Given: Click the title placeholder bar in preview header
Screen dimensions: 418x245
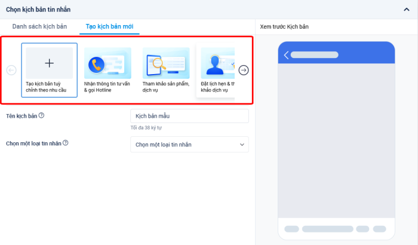Looking at the screenshot, I should (314, 55).
